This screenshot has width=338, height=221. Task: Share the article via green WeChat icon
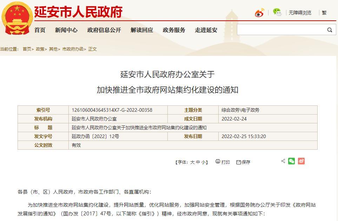click(x=291, y=161)
